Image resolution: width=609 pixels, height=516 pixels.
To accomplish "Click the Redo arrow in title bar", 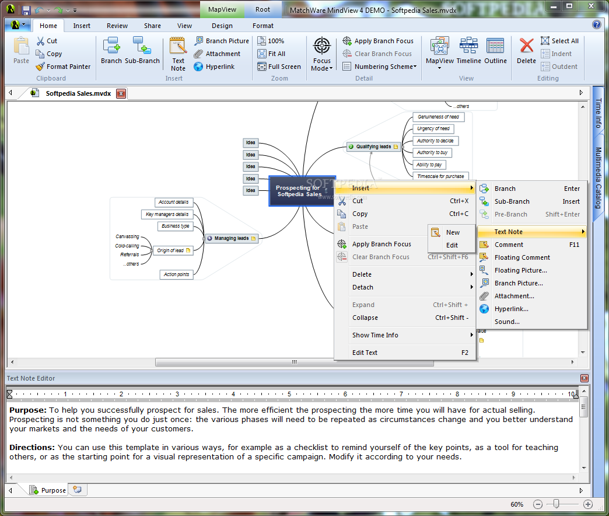I will click(58, 10).
